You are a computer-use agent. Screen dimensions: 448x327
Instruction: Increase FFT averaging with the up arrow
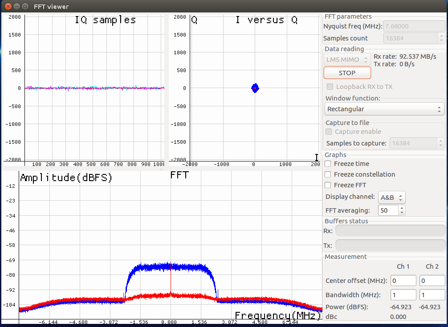coord(402,208)
